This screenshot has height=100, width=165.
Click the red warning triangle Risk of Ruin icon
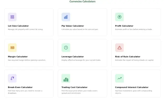pyautogui.click(x=119, y=48)
